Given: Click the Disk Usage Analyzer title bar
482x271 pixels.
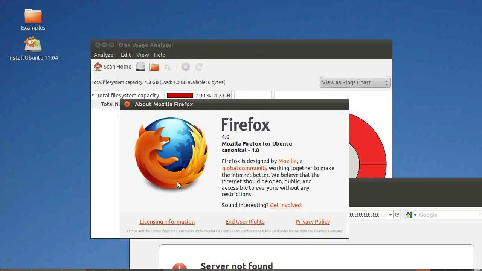Looking at the screenshot, I should [x=241, y=45].
